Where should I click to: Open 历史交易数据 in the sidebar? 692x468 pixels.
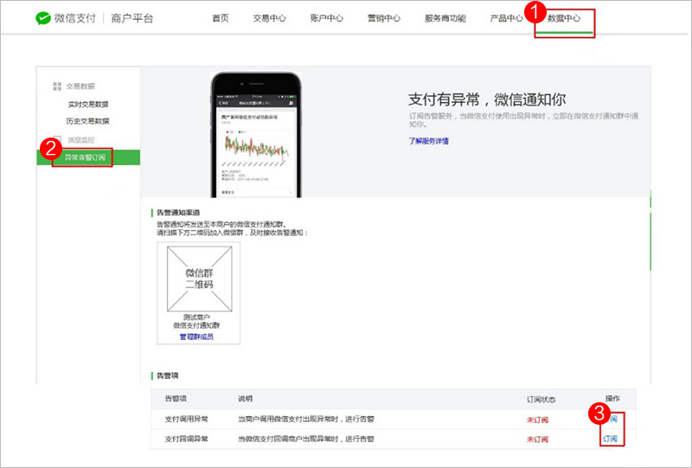point(88,121)
